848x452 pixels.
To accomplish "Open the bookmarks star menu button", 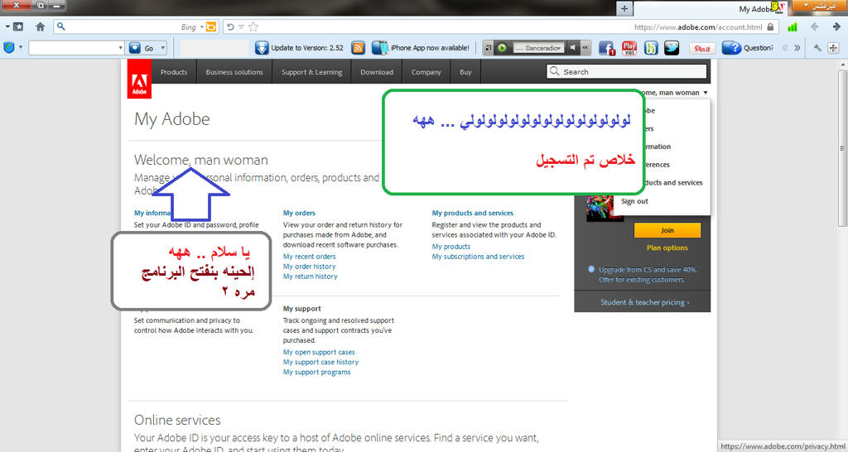I will [18, 26].
